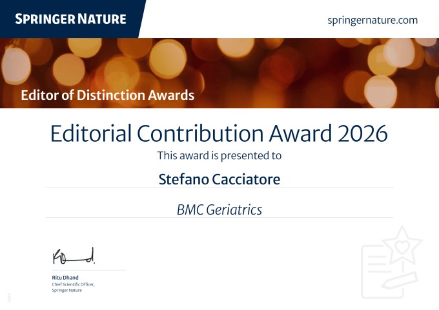The height and width of the screenshot is (310, 439).
Task: Click 'This award is presented to' text
Action: 219,156
